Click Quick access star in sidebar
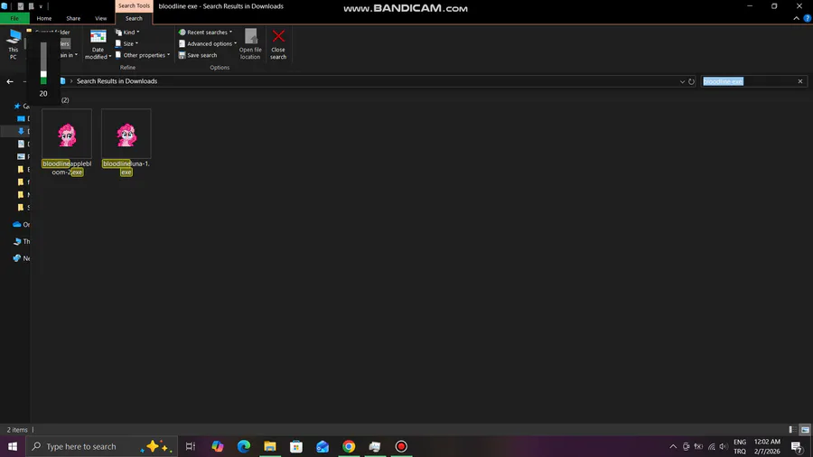The image size is (813, 457). tap(17, 106)
